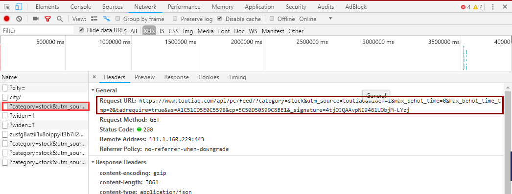The height and width of the screenshot is (194, 512).
Task: Click the Request Method GET value
Action: point(155,120)
